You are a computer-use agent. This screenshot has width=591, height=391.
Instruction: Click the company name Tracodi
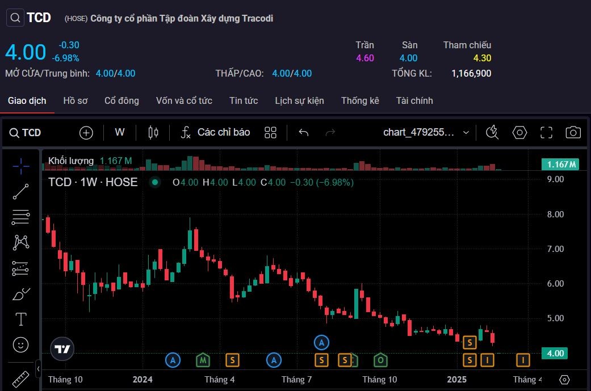182,19
